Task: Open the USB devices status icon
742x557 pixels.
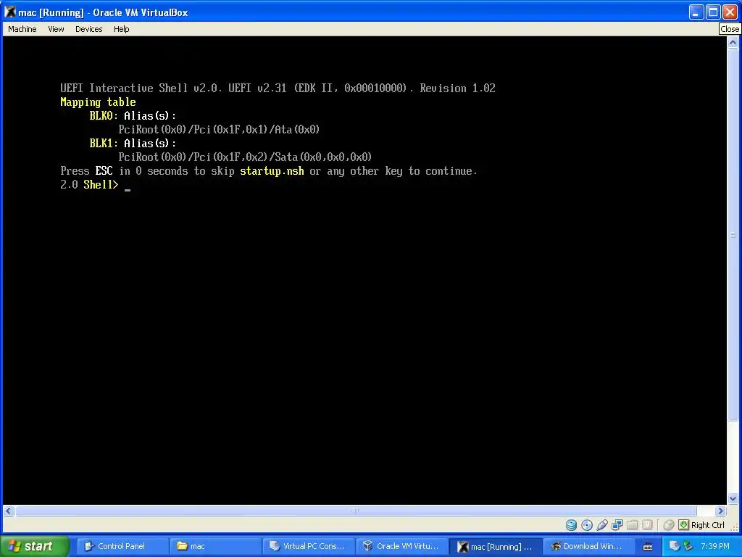Action: [602, 525]
